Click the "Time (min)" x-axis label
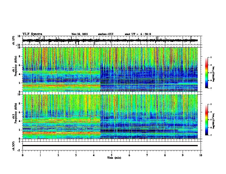Screen dimensions: 226x174 pos(114,158)
